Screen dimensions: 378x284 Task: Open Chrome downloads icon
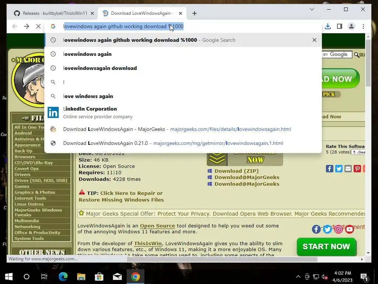tap(328, 26)
